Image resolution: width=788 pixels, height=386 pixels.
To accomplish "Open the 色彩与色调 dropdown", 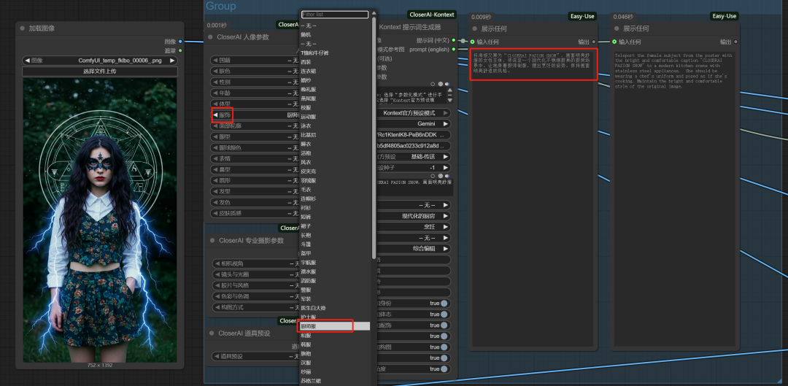I will (256, 296).
